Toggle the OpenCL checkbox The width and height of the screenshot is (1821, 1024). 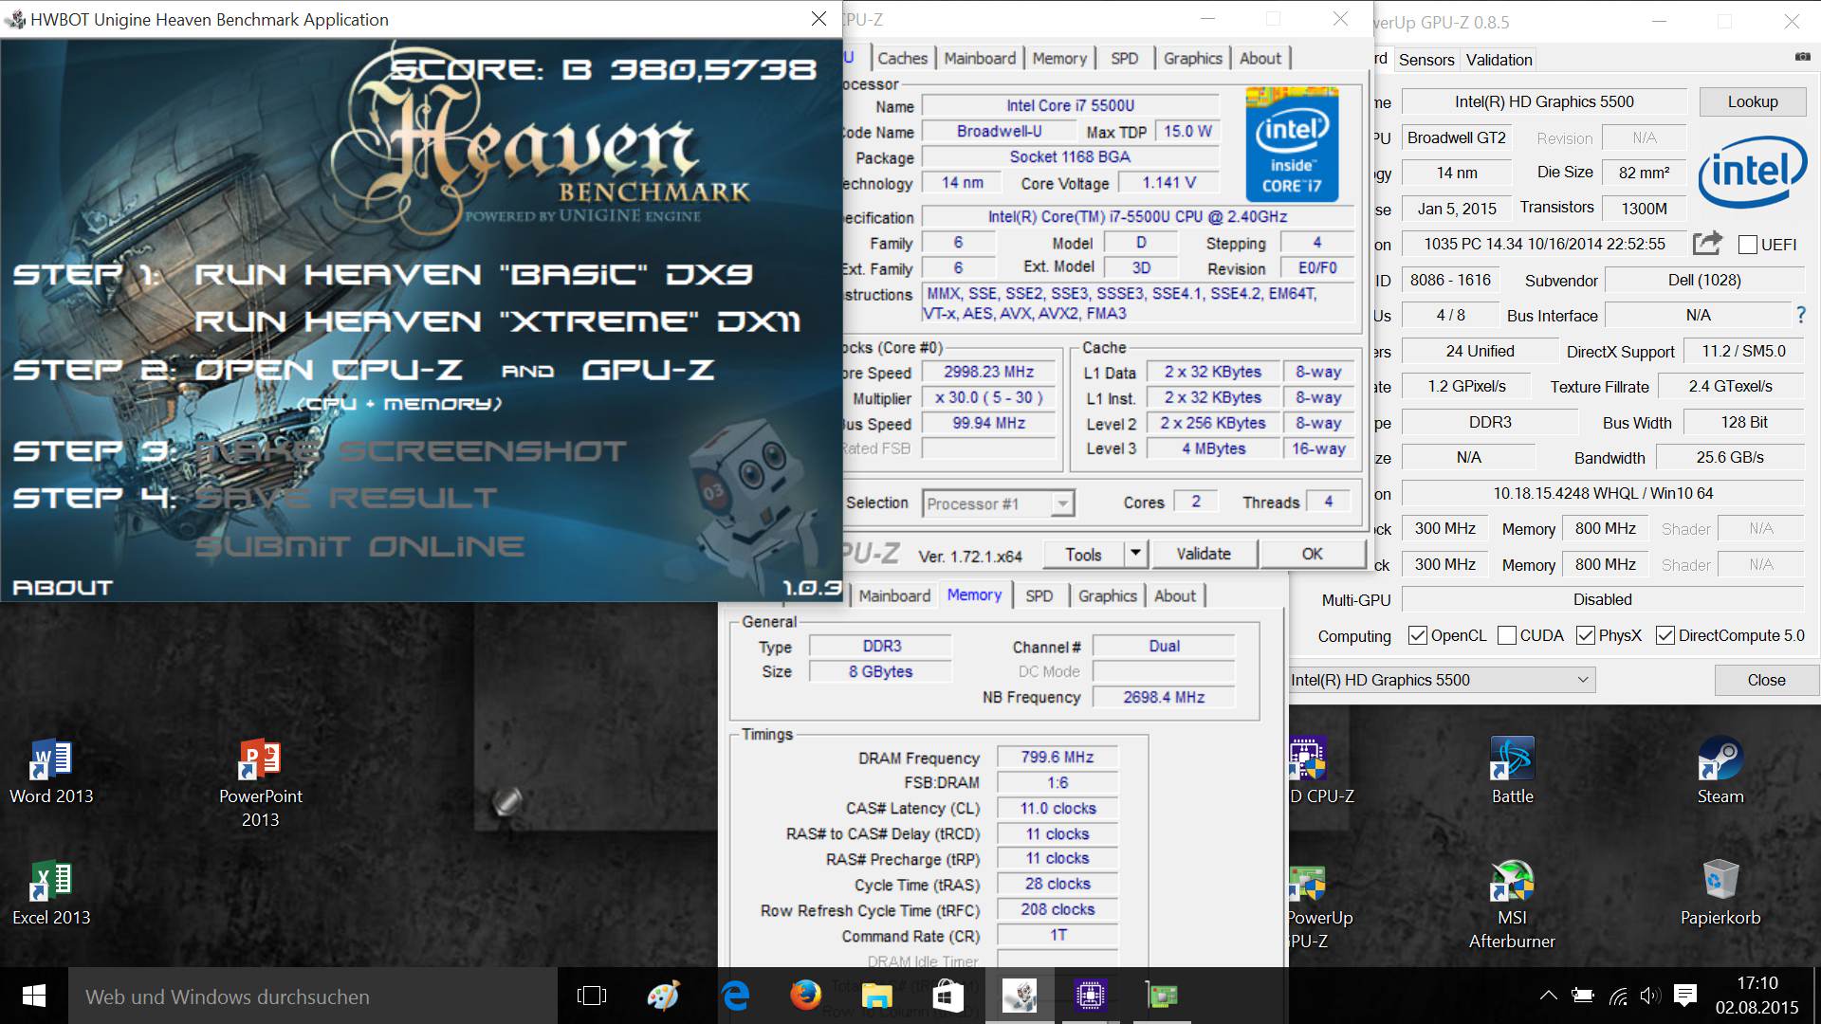click(x=1418, y=635)
